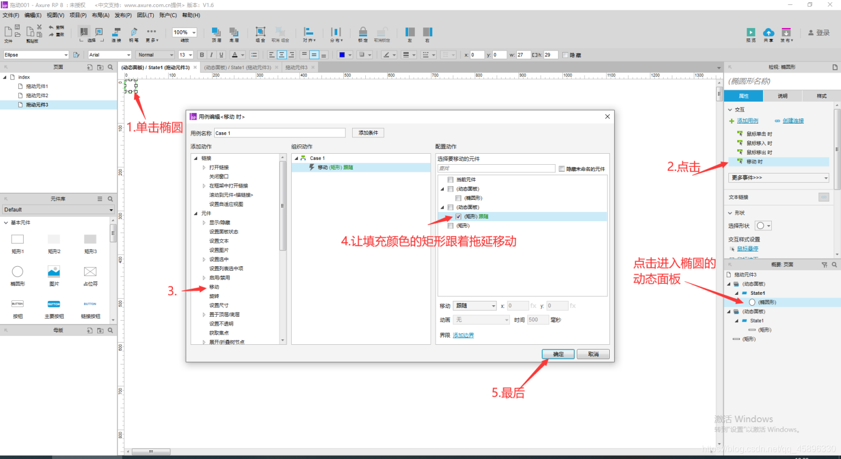841x459 pixels.
Task: Collapse the 链接 action group
Action: (196, 158)
